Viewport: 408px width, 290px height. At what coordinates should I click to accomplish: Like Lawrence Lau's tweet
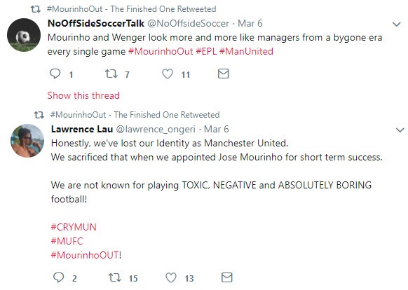pyautogui.click(x=171, y=277)
